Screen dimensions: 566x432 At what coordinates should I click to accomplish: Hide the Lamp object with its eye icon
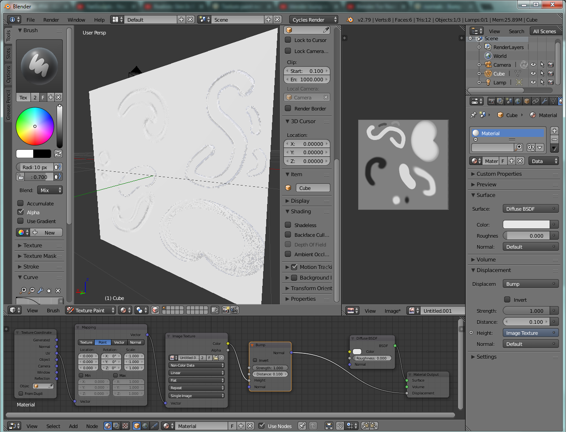click(533, 83)
